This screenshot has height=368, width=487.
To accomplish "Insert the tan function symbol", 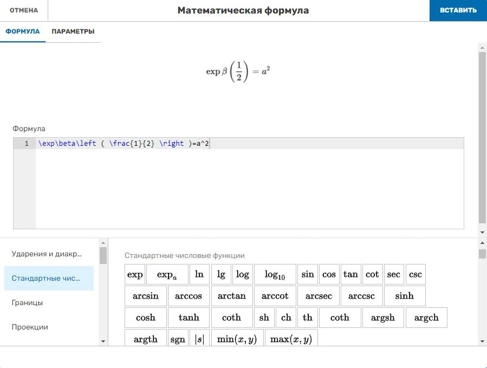I will click(350, 274).
